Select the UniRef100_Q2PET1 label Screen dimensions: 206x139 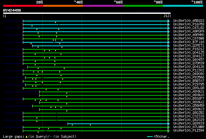click(x=189, y=45)
